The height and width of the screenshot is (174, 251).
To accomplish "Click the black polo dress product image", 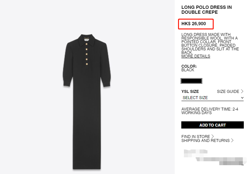I will (87, 101).
